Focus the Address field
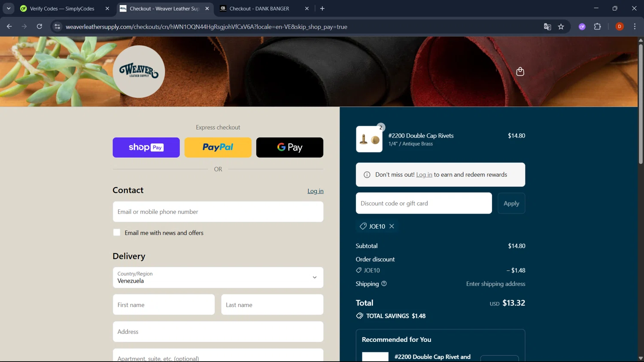 218,332
